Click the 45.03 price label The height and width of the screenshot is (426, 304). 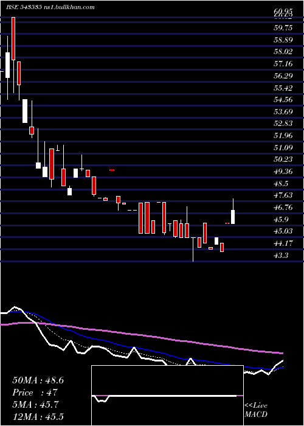pyautogui.click(x=283, y=231)
